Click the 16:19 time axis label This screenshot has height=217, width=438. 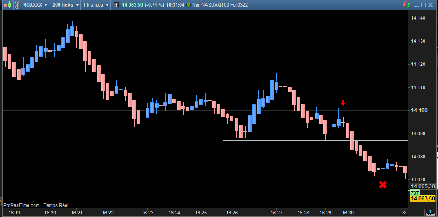click(14, 213)
